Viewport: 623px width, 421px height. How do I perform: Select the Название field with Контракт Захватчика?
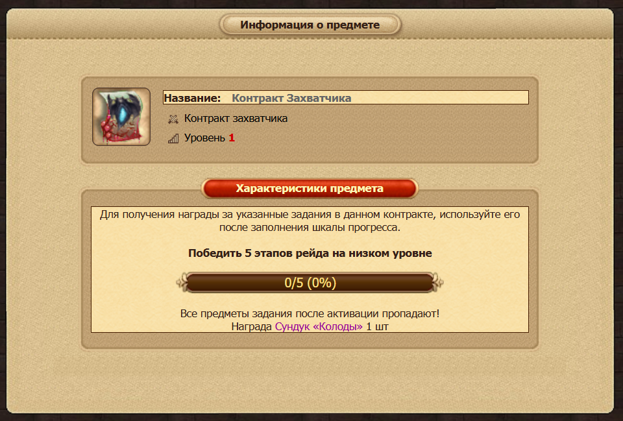[346, 98]
